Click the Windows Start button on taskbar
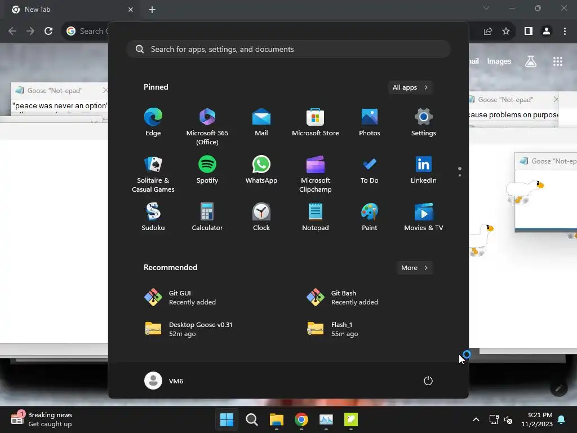577x433 pixels. (227, 419)
